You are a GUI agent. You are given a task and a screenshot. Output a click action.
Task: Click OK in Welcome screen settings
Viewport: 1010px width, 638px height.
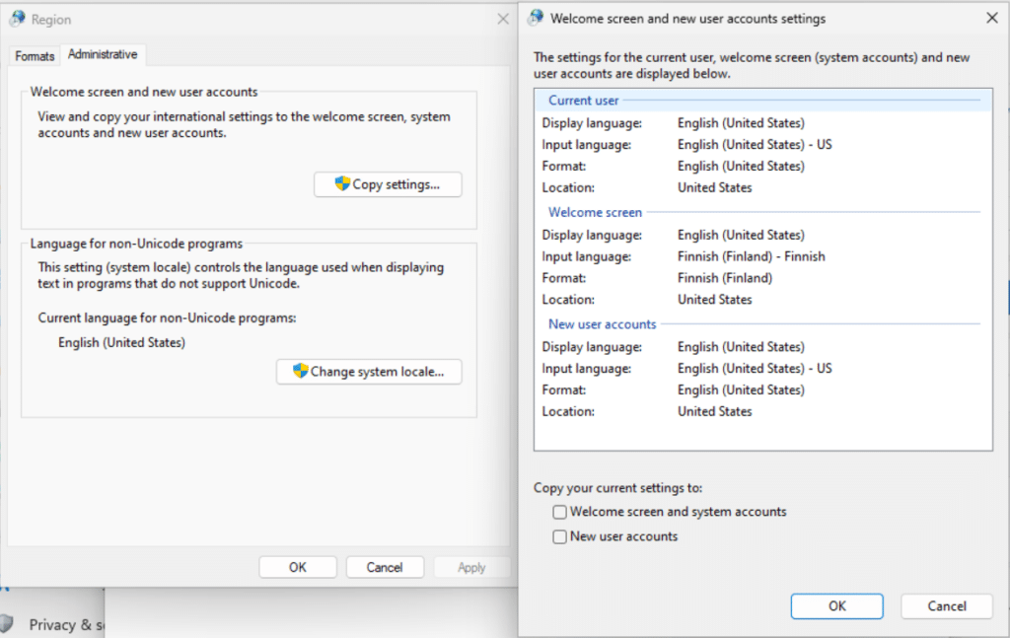(836, 605)
